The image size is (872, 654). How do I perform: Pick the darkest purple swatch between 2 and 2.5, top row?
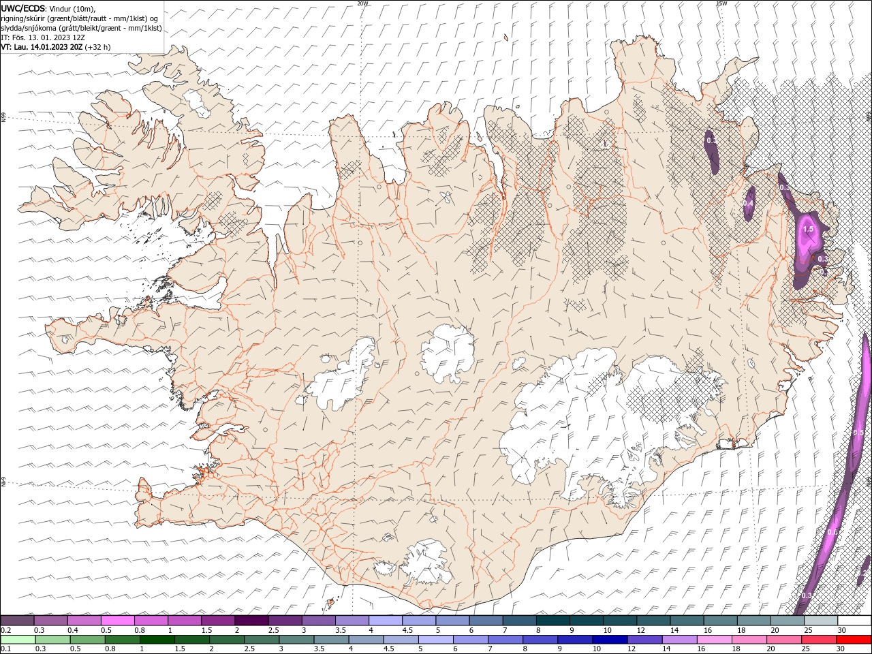click(x=251, y=621)
